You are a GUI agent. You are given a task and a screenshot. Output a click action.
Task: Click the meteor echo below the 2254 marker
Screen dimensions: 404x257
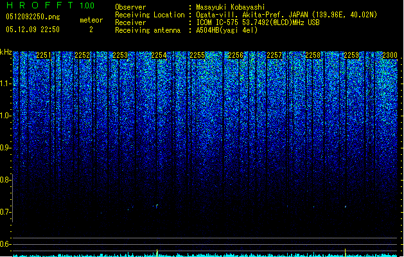pos(157,206)
